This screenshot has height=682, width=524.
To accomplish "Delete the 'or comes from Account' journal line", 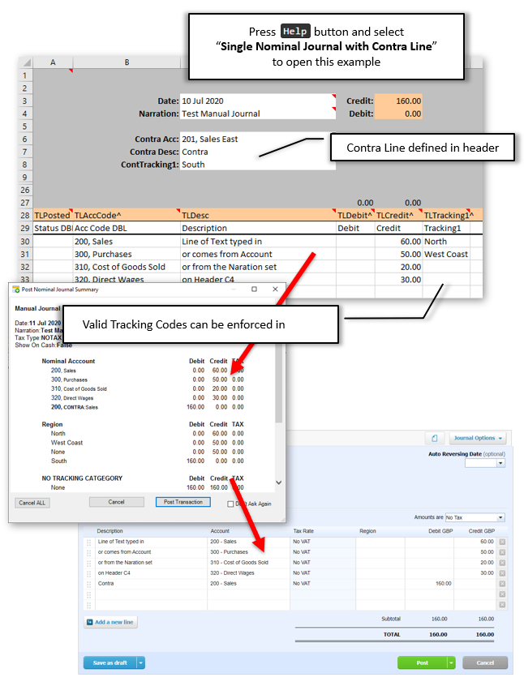I will point(502,552).
